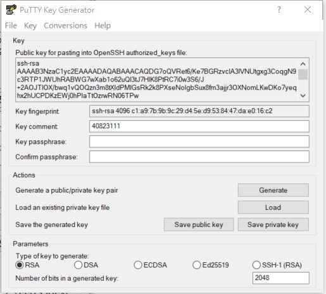Select the DSA key type

click(78, 265)
